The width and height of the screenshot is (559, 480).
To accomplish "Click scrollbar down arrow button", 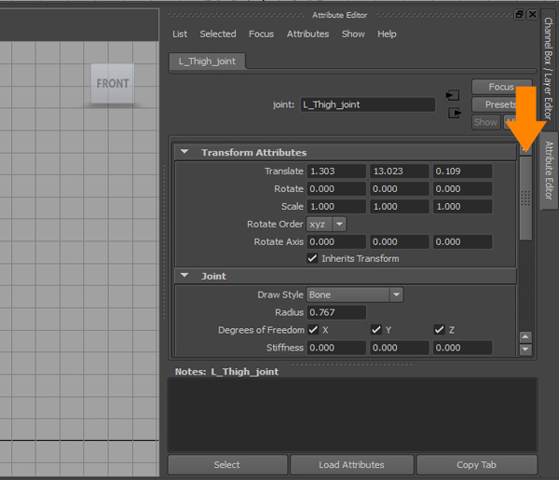I will [x=525, y=350].
